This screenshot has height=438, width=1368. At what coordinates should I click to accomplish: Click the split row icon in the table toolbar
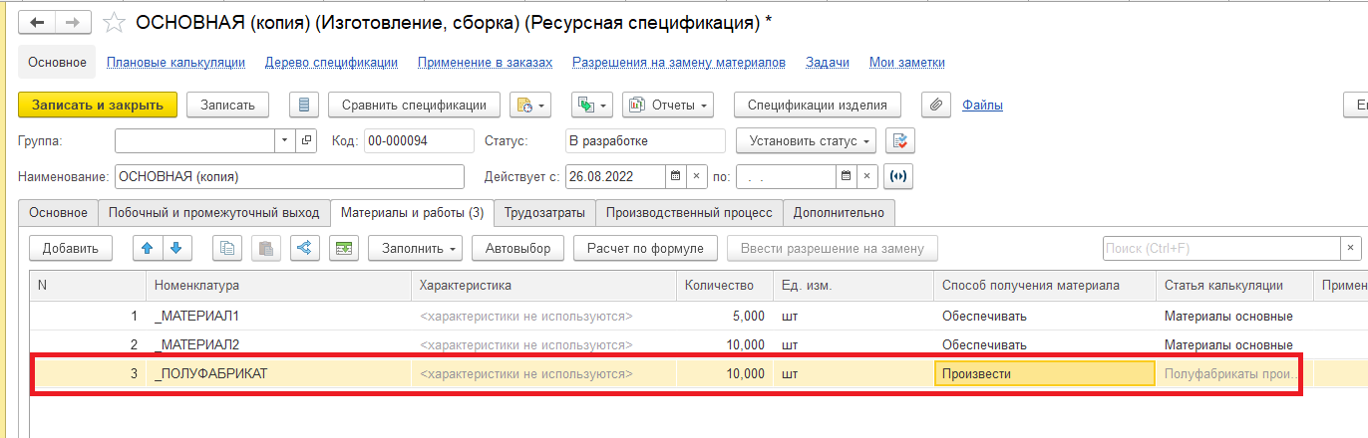pyautogui.click(x=305, y=248)
